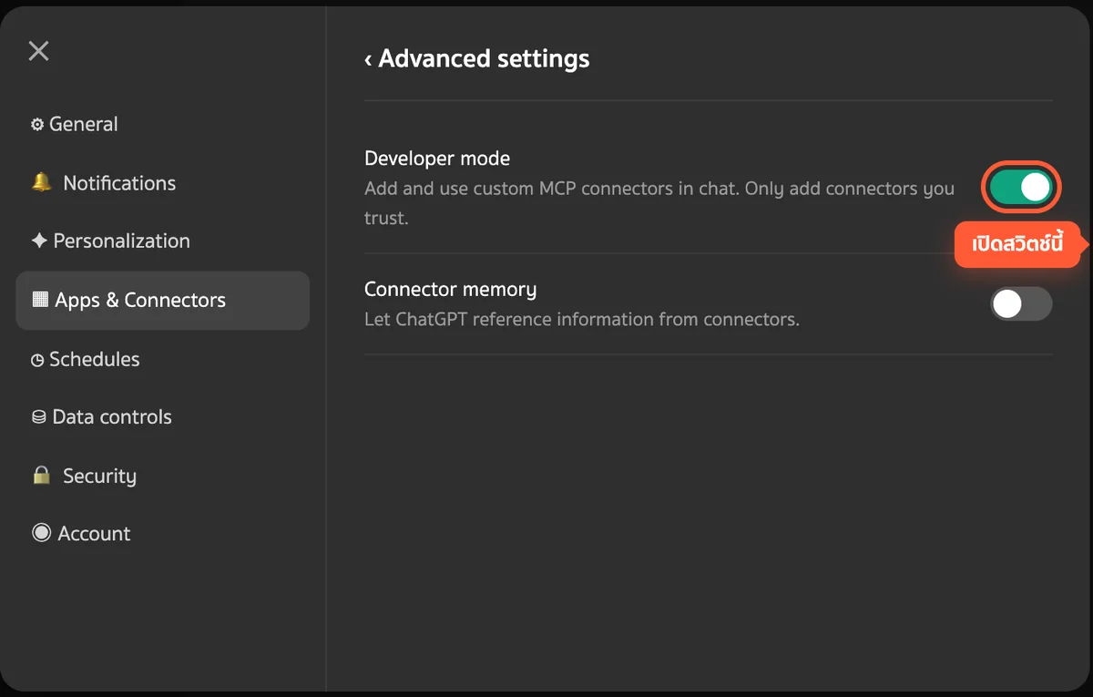Click the Advanced settings heading text
This screenshot has height=697, width=1093.
(x=484, y=59)
